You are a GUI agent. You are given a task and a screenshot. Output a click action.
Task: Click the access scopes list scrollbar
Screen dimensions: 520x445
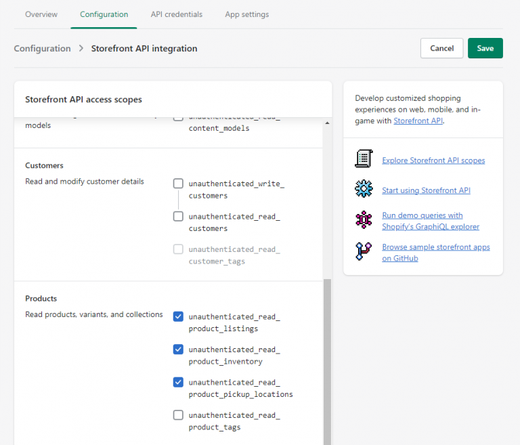(x=327, y=359)
